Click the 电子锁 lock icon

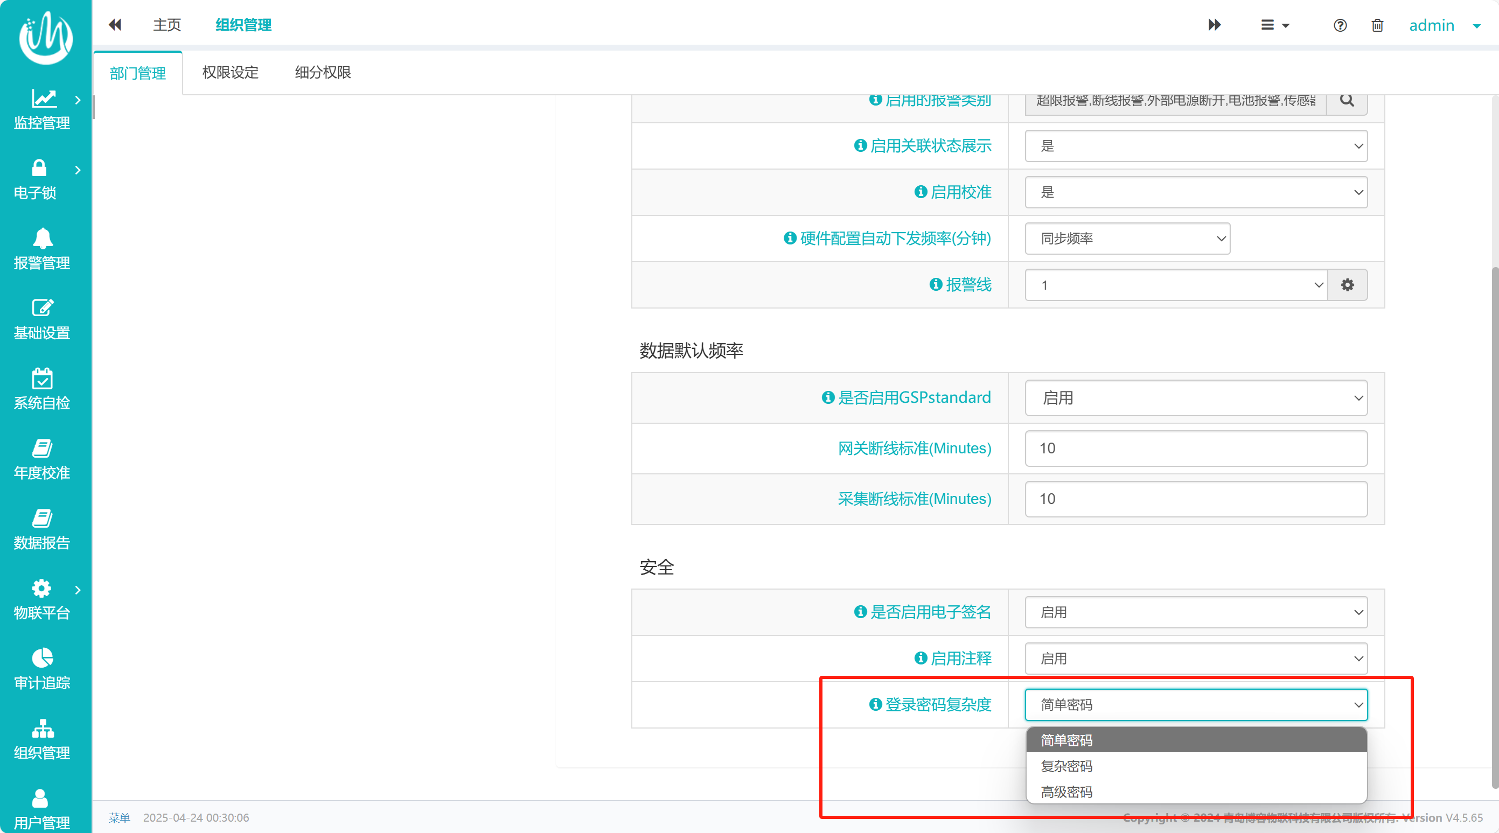tap(38, 168)
